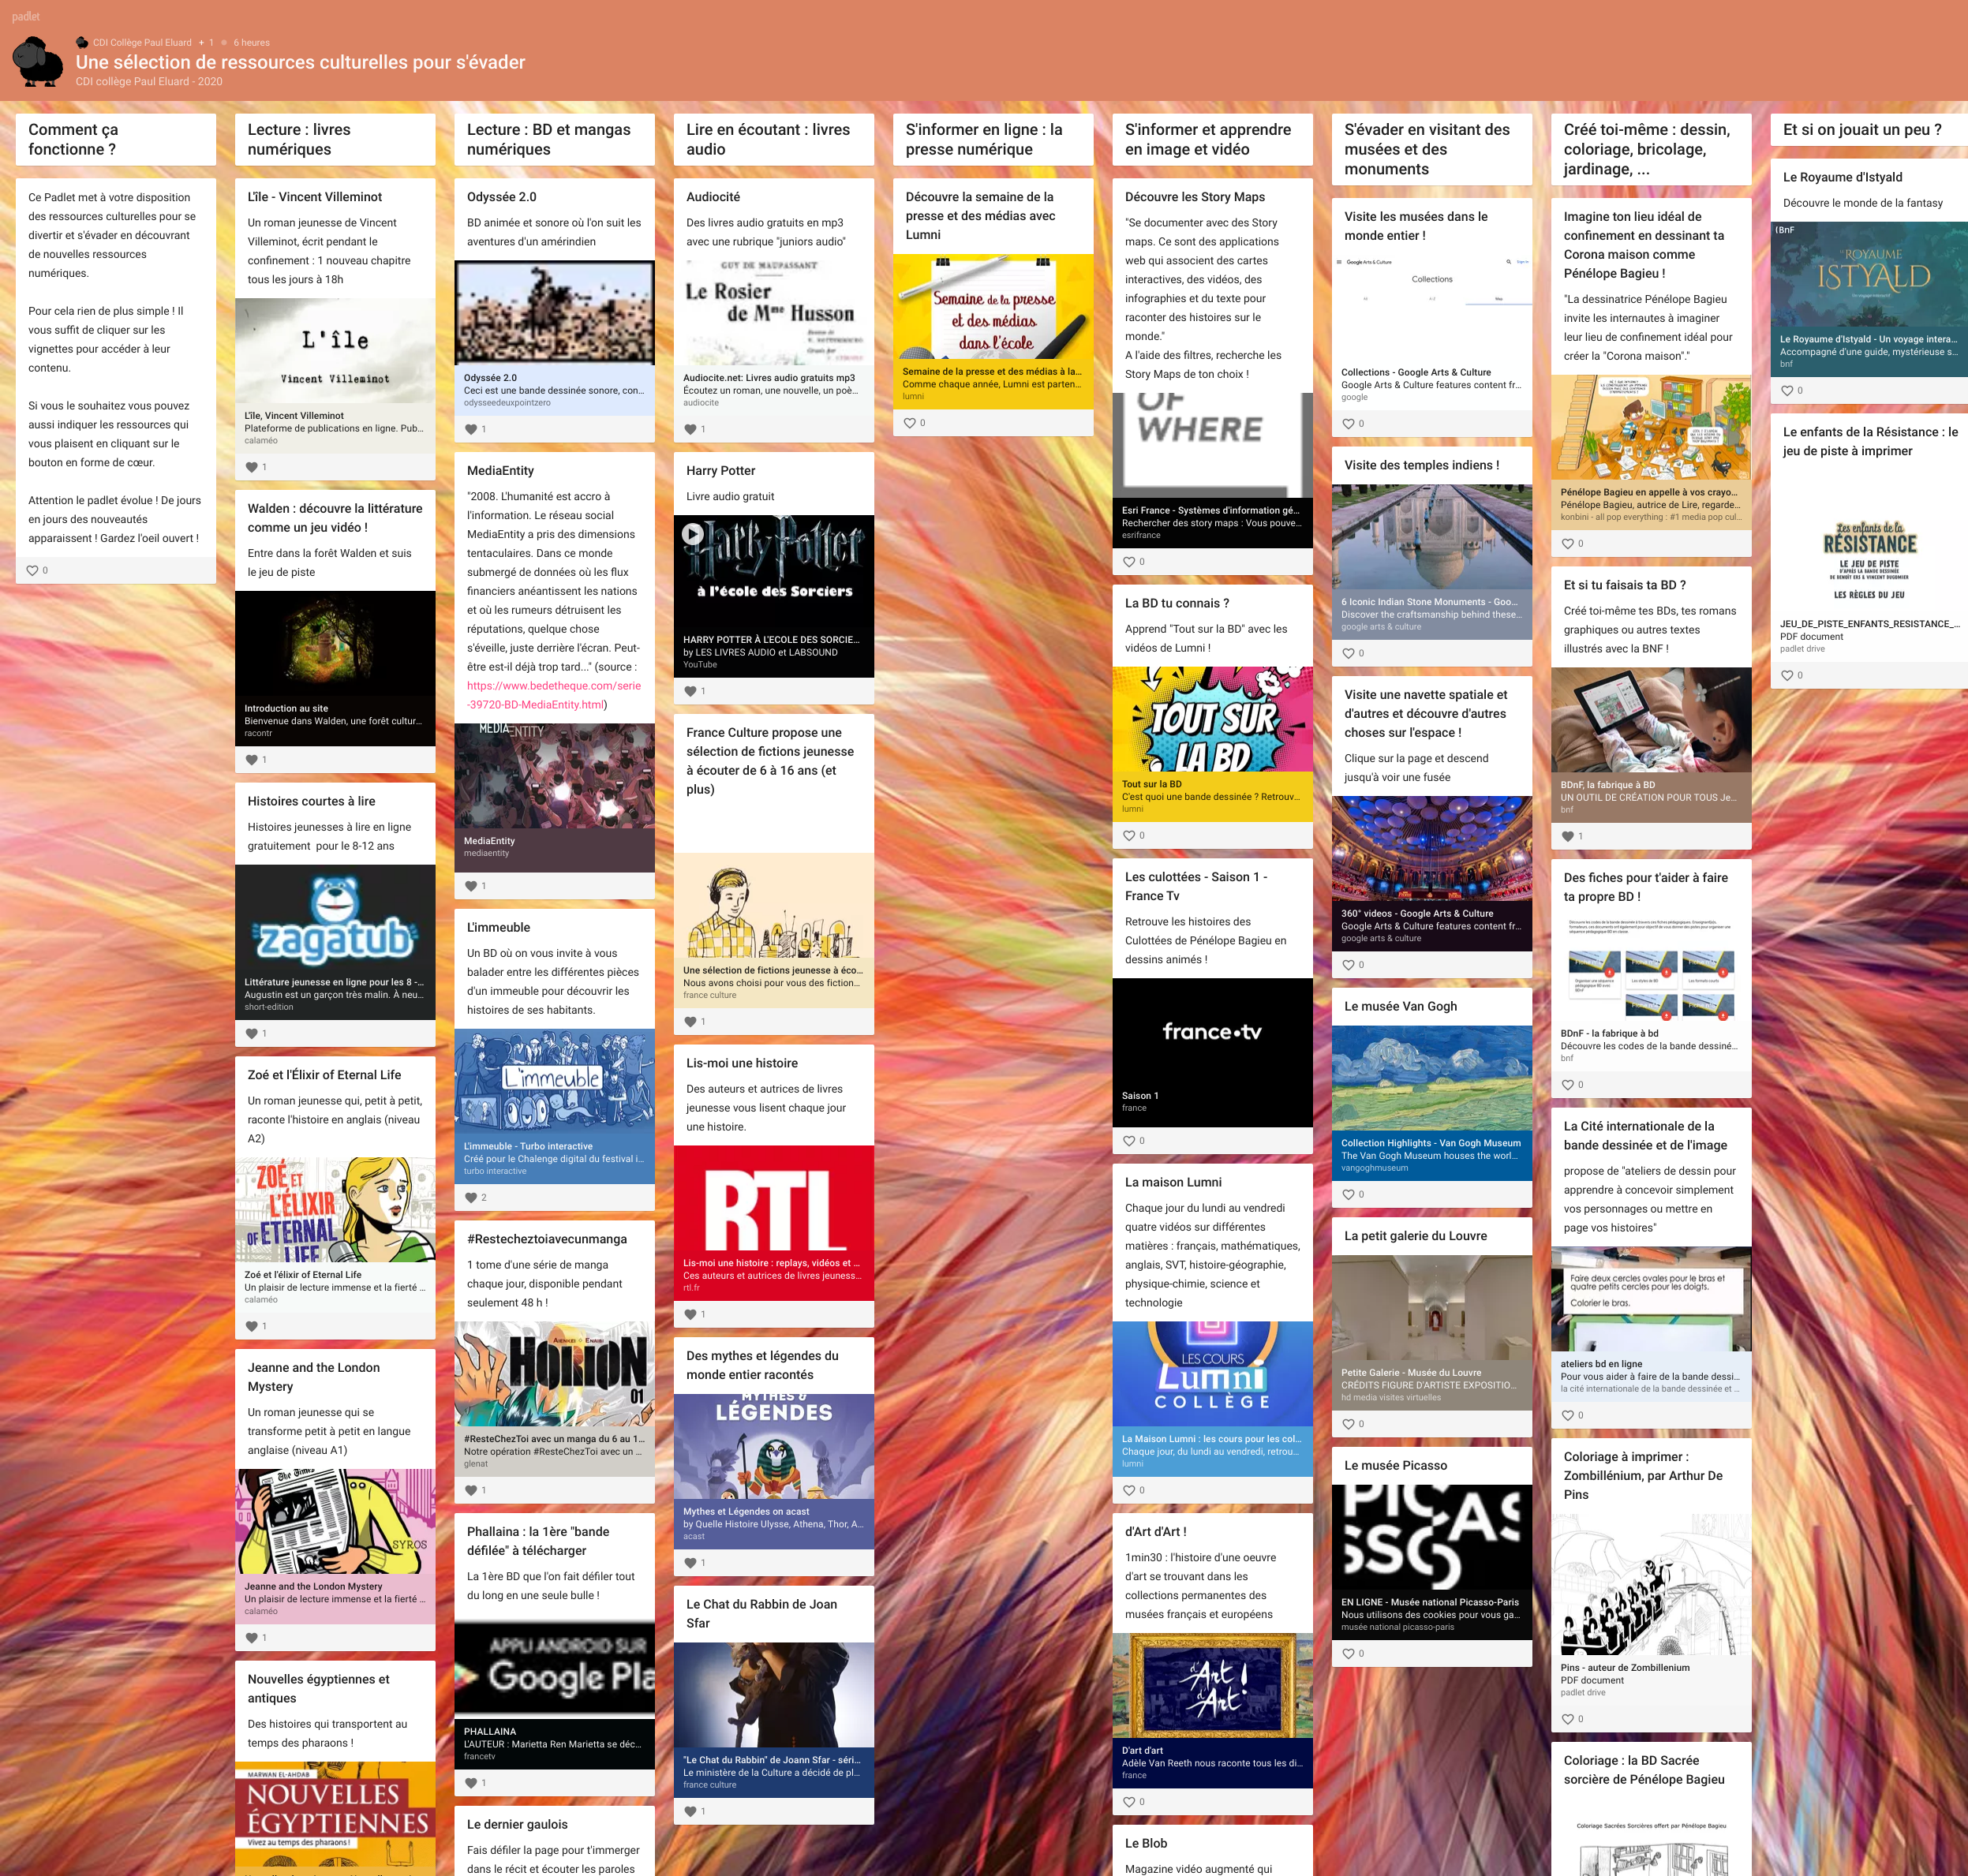Click heart under Phallaina post
The height and width of the screenshot is (1876, 1968).
click(x=471, y=1783)
